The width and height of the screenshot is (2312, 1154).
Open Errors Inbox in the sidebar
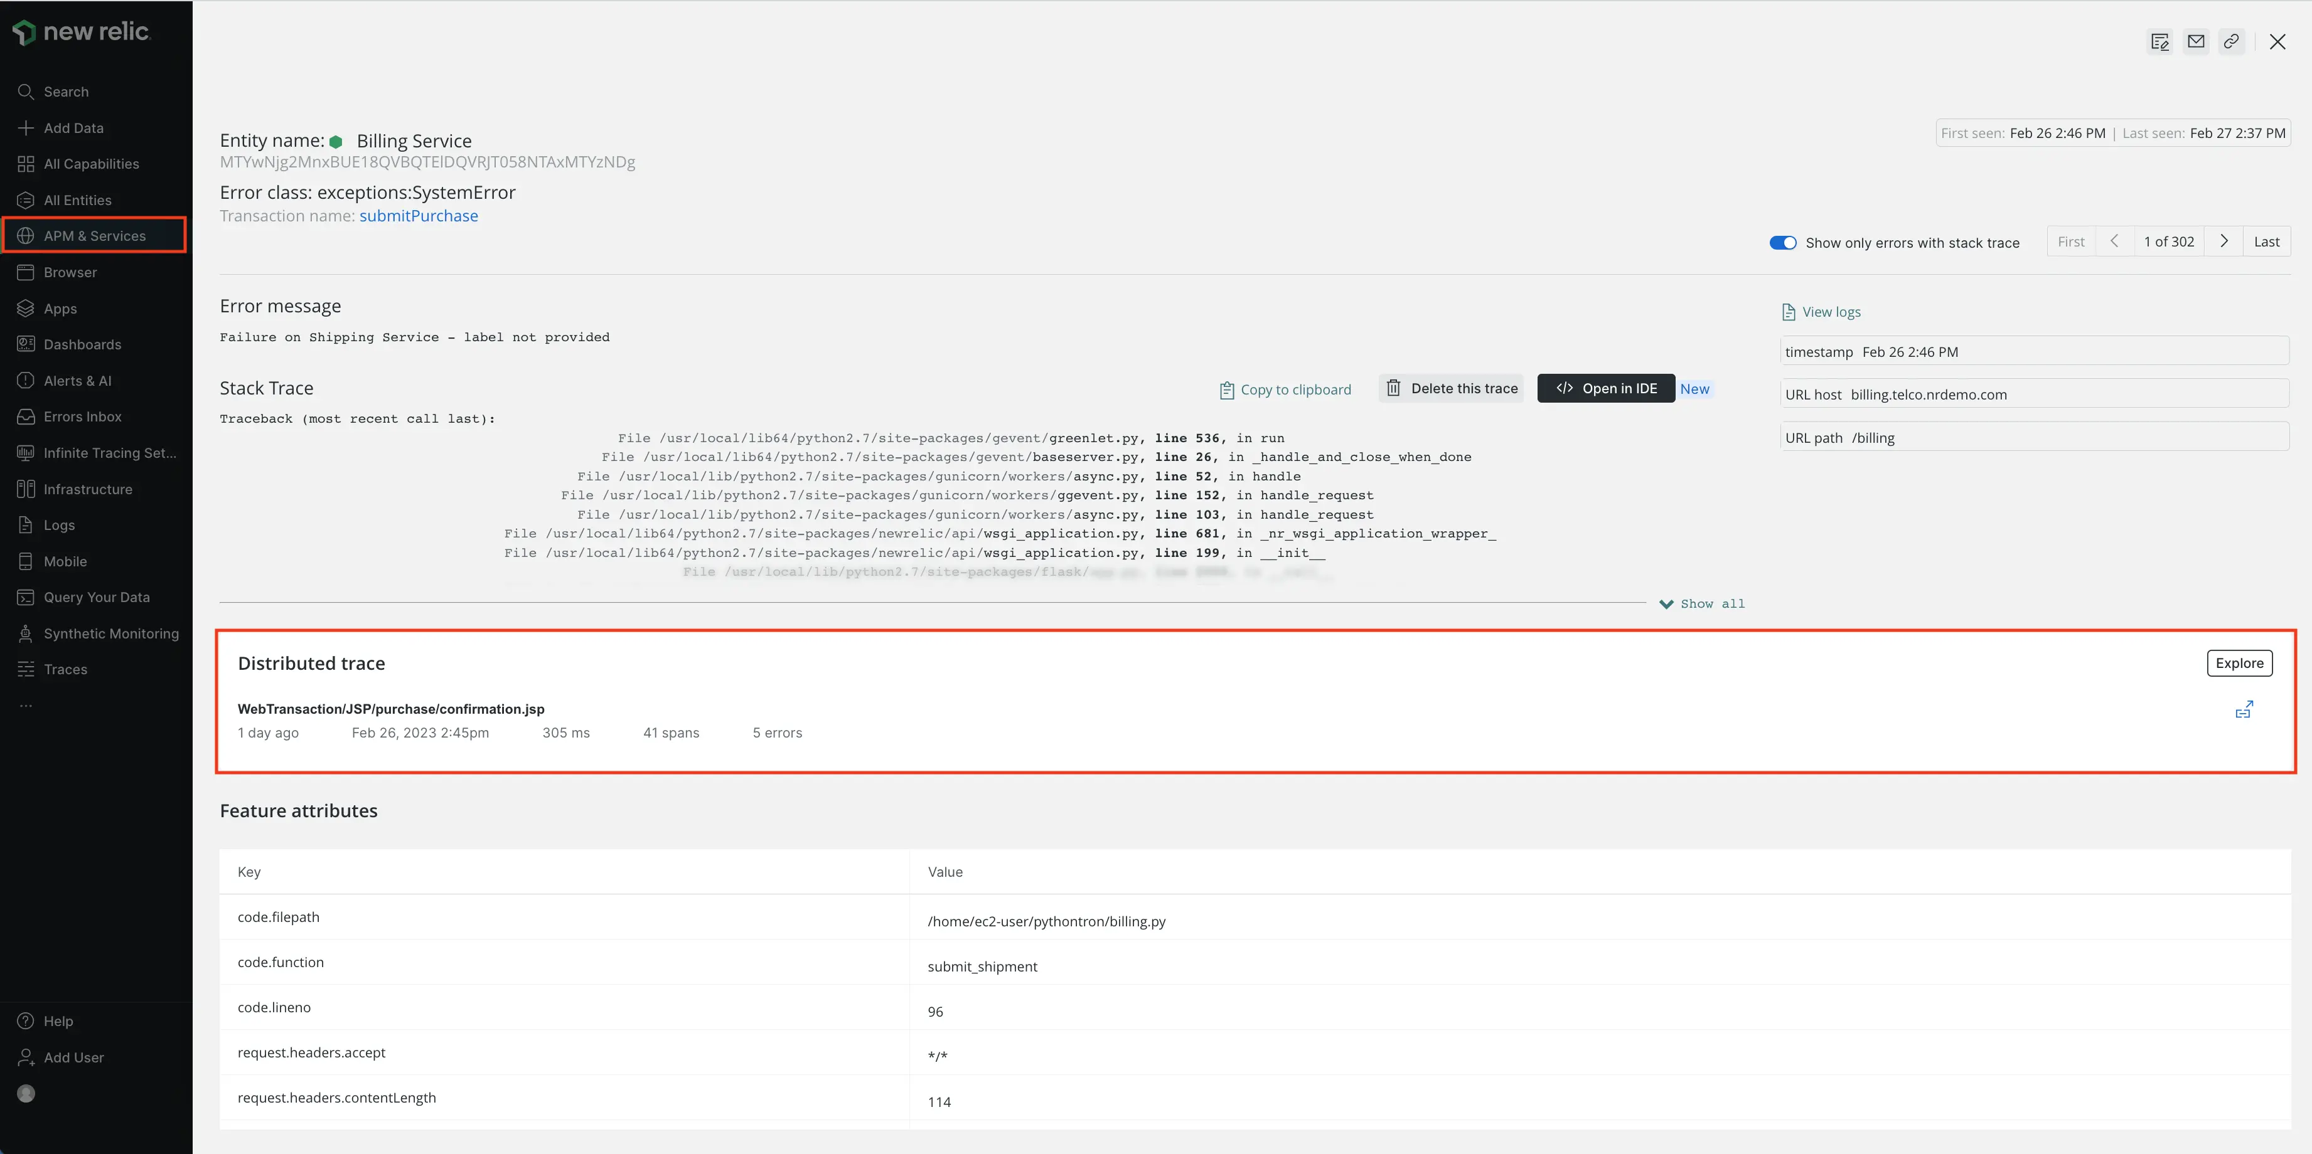(x=83, y=416)
